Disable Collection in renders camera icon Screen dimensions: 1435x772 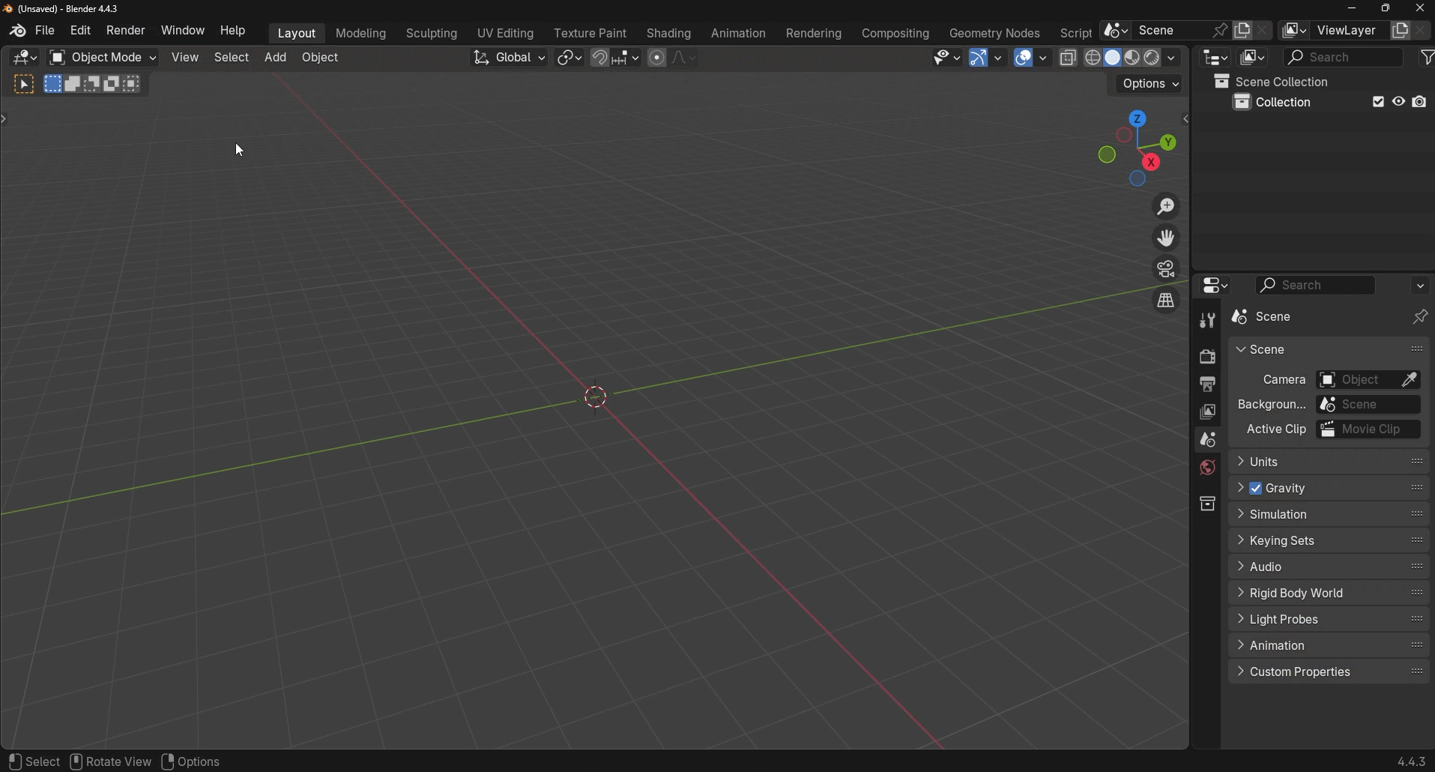[x=1420, y=103]
